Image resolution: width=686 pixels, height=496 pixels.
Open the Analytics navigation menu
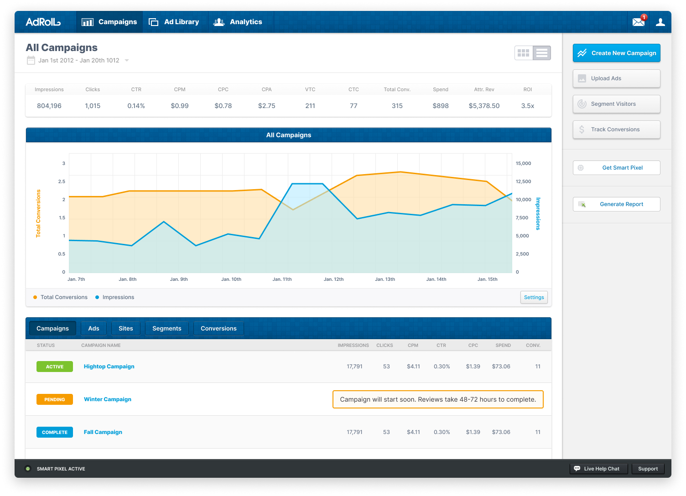(x=238, y=22)
